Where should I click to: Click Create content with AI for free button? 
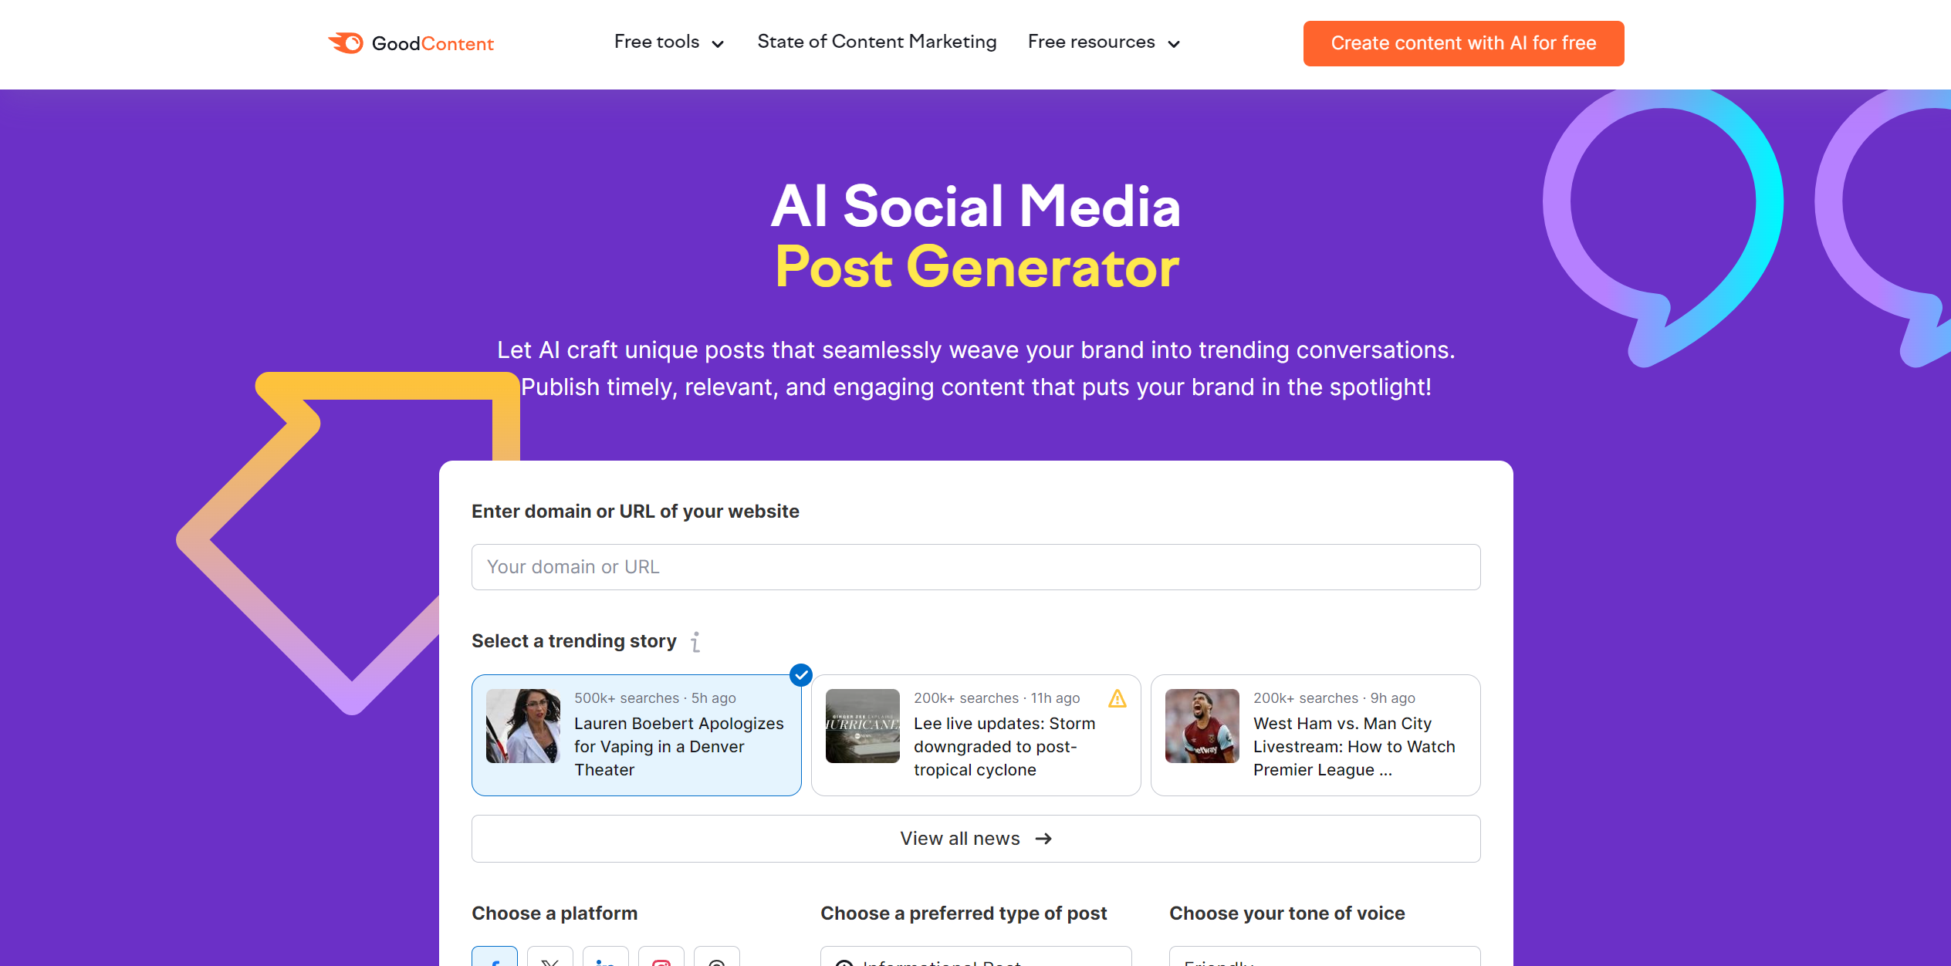pyautogui.click(x=1462, y=42)
